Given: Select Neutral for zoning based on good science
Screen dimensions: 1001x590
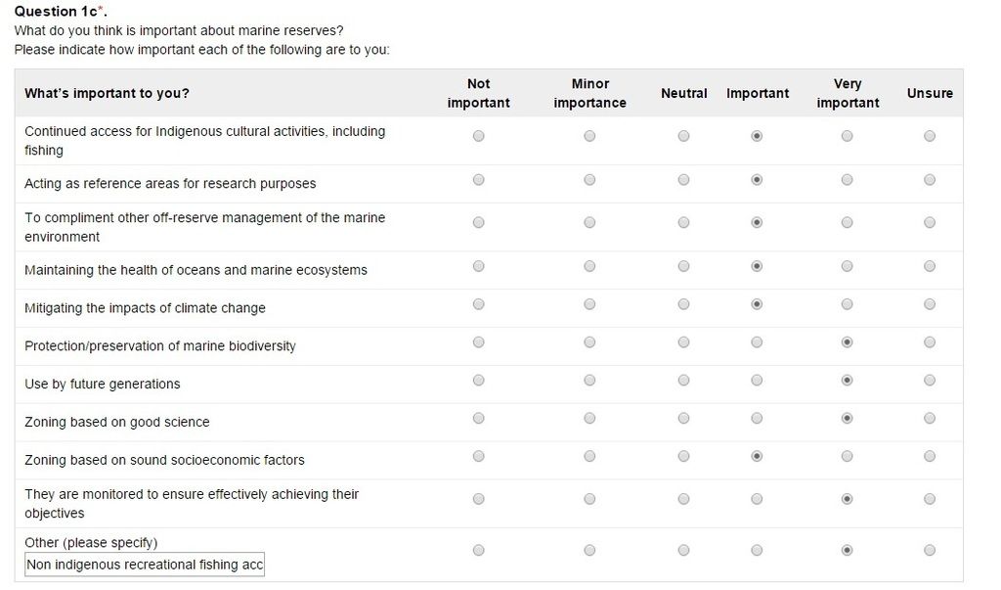Looking at the screenshot, I should pyautogui.click(x=683, y=419).
